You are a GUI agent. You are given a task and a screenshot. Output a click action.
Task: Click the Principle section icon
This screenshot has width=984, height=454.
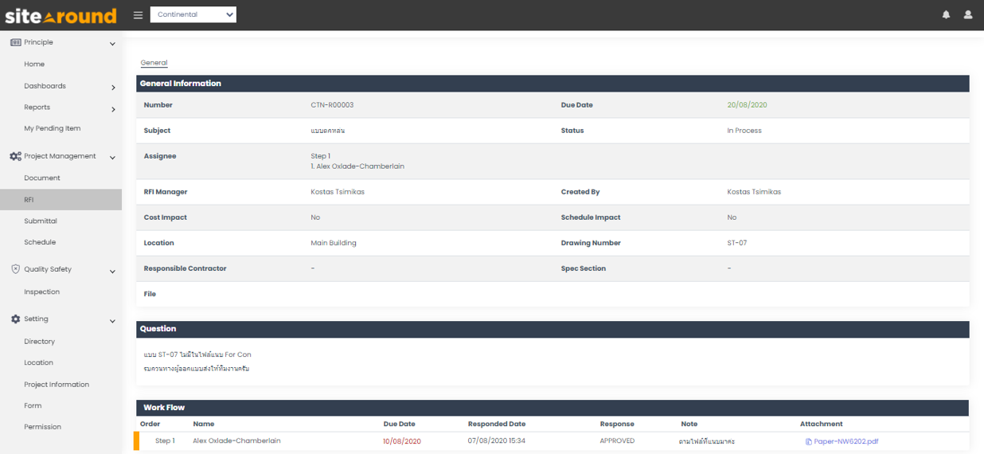[x=15, y=42]
